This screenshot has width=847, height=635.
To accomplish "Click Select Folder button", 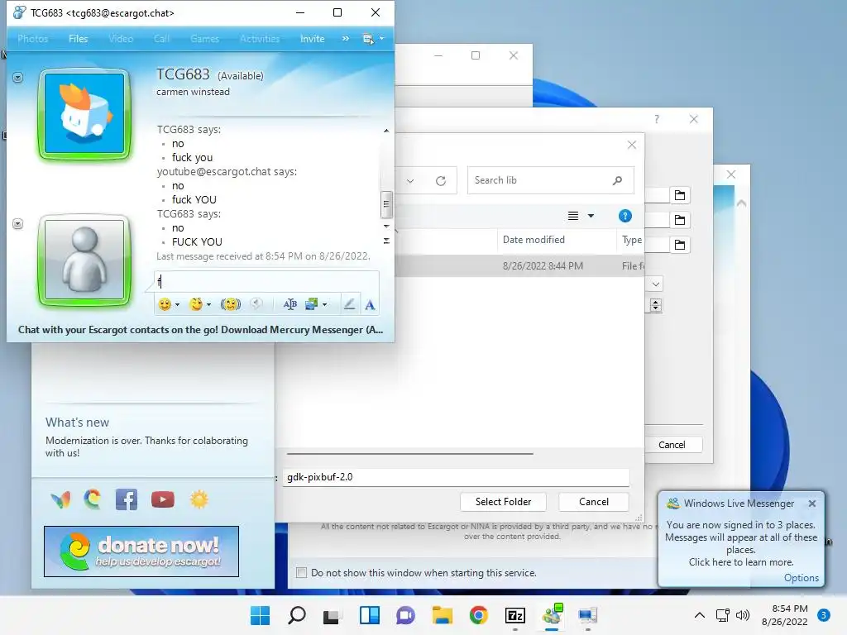I will pyautogui.click(x=503, y=502).
